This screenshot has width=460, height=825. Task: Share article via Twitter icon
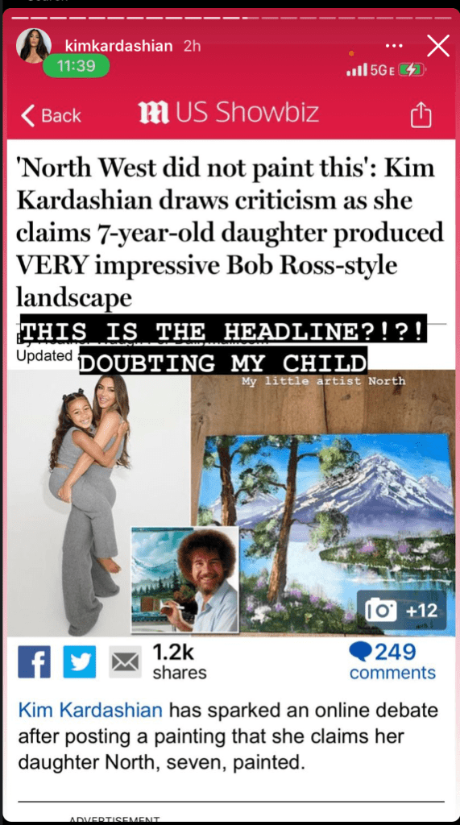click(80, 662)
